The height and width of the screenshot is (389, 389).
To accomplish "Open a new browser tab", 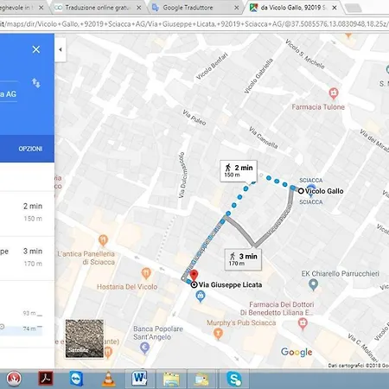I will click(354, 8).
